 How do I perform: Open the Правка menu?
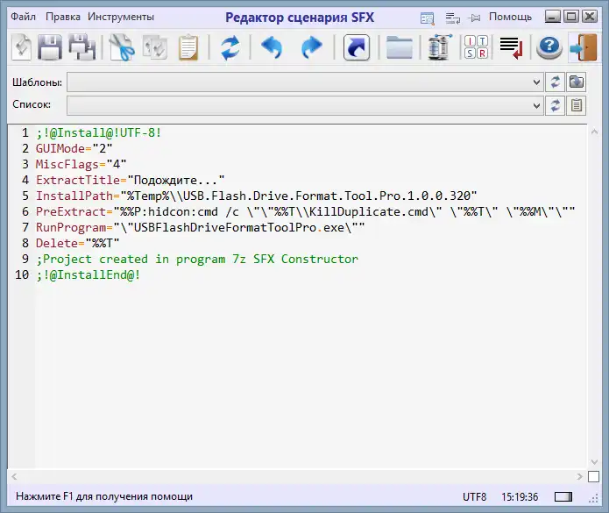[x=63, y=17]
